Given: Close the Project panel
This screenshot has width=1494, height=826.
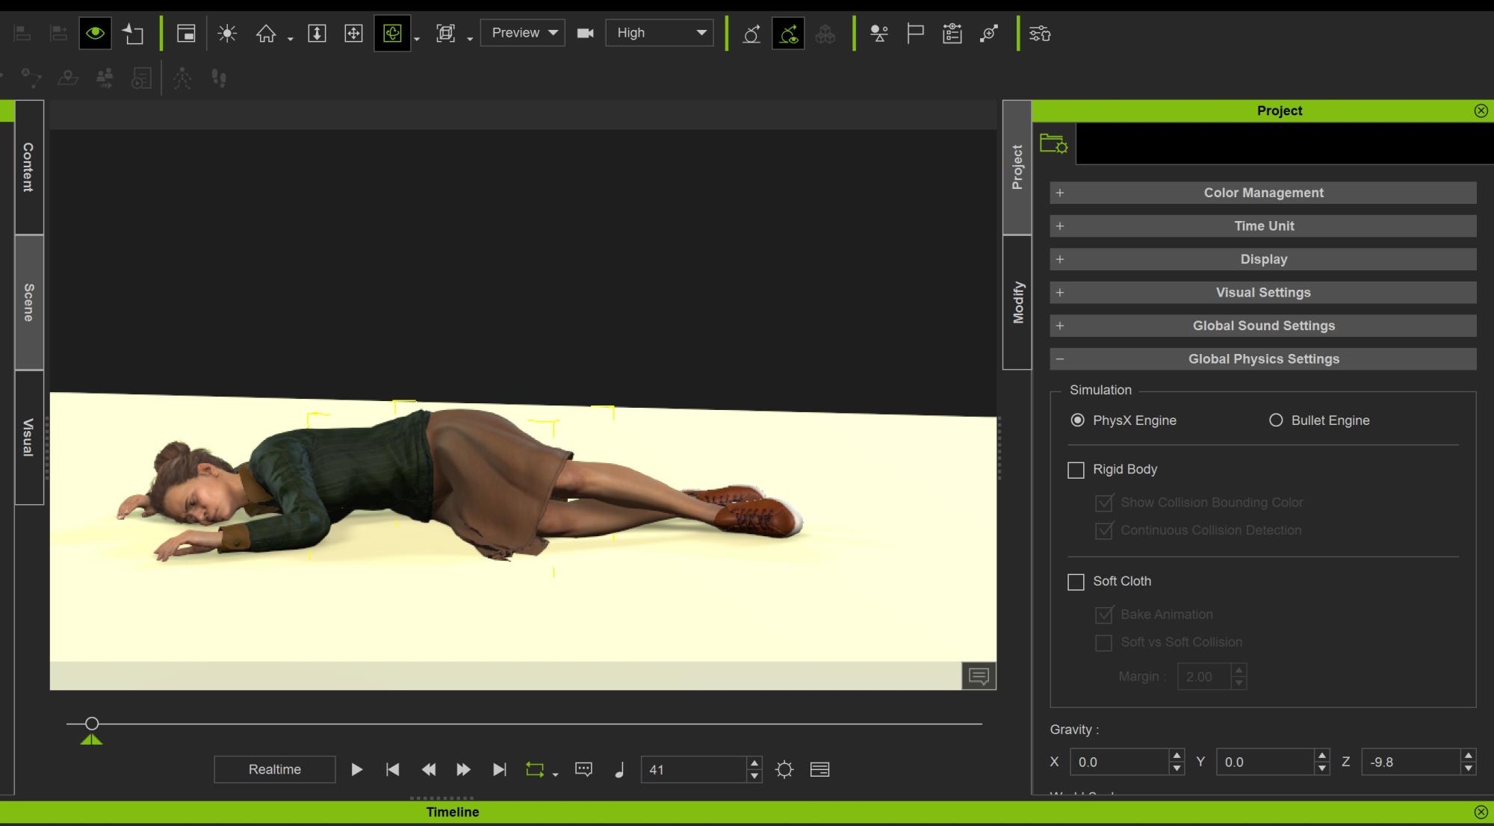Looking at the screenshot, I should (x=1481, y=111).
